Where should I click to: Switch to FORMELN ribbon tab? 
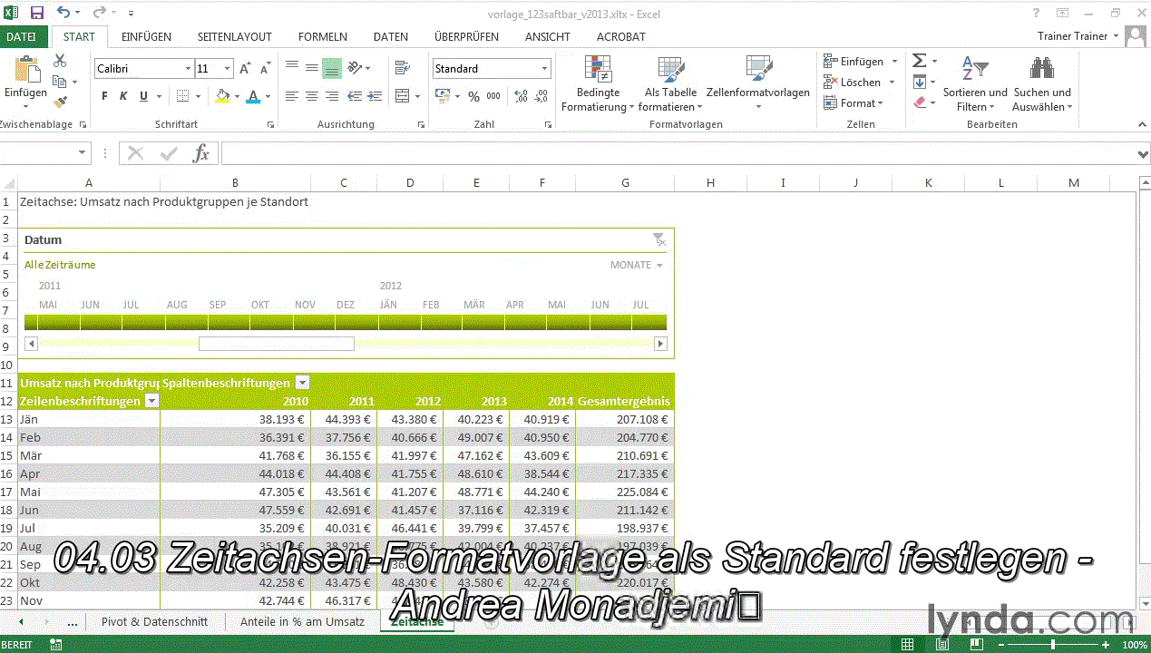point(323,37)
